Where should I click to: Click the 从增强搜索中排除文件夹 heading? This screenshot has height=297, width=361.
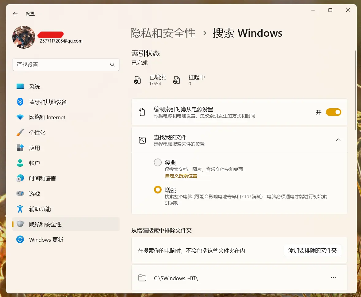click(x=161, y=230)
